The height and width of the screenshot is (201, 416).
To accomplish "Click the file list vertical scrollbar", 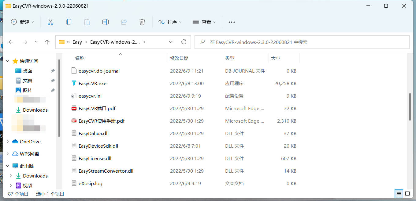I will [x=410, y=107].
